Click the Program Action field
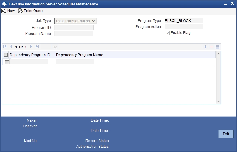This screenshot has height=152, width=237. [184, 27]
